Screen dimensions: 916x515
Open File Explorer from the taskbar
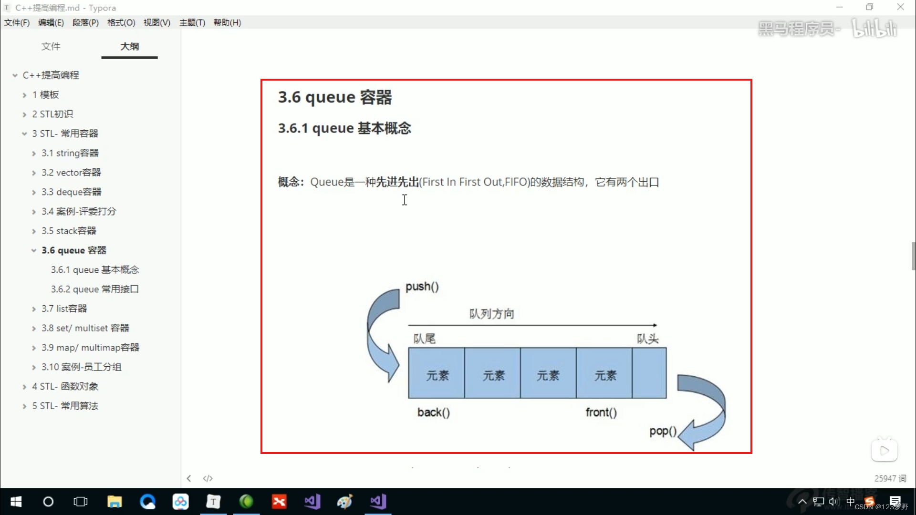[x=114, y=502]
